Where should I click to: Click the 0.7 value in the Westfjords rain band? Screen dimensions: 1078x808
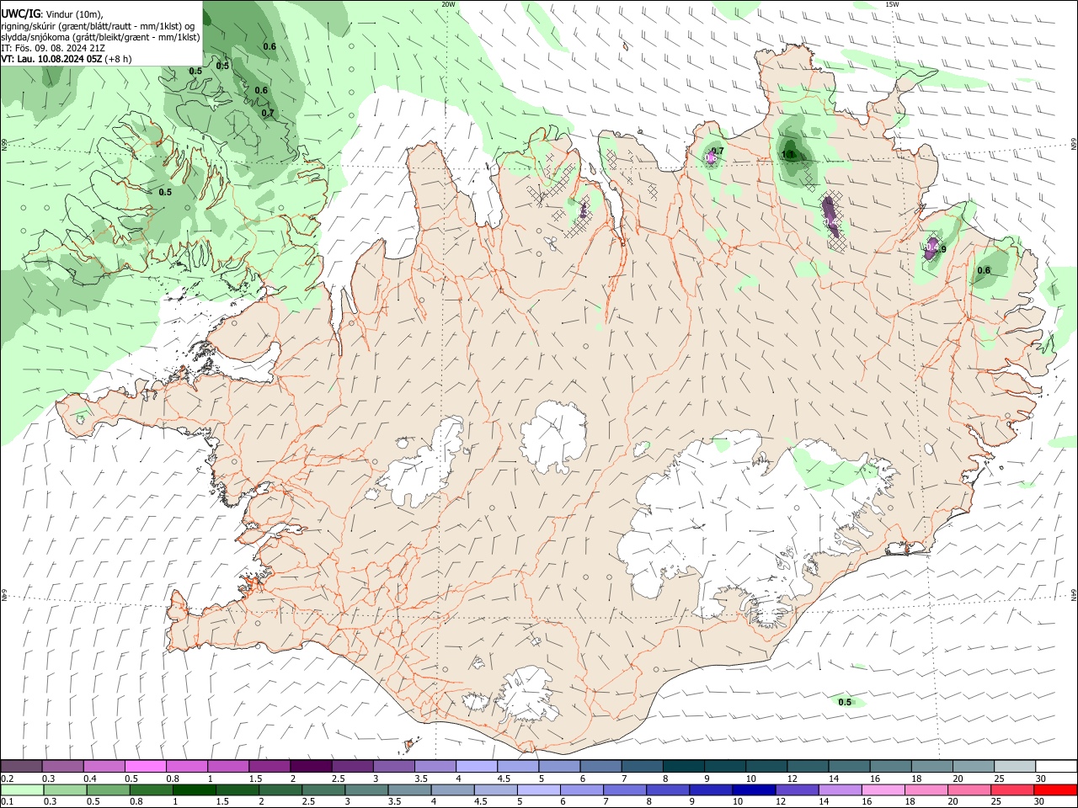point(268,113)
